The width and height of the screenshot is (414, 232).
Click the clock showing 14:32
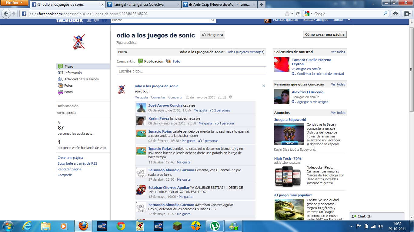[397, 224]
